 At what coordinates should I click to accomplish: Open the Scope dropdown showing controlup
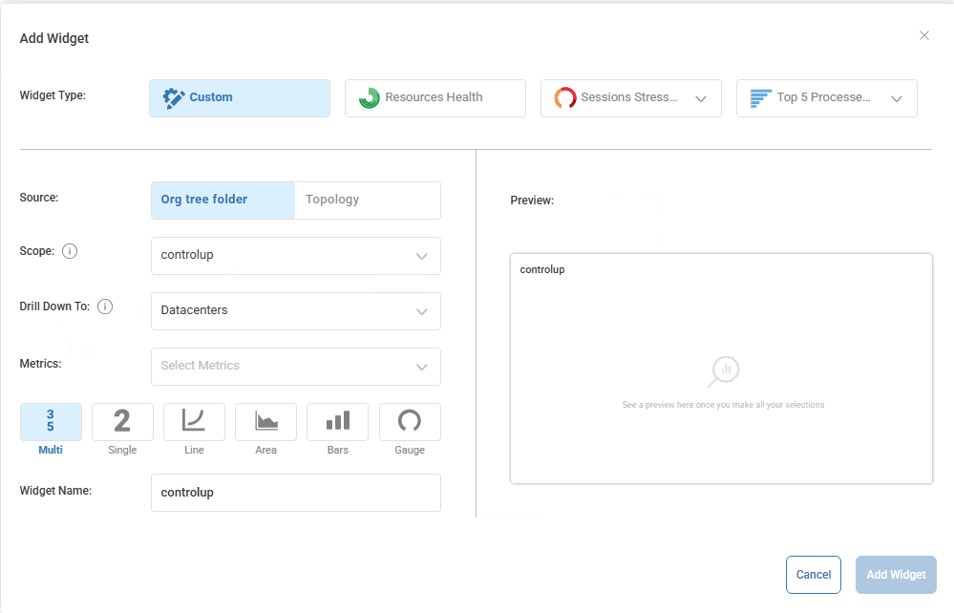coord(295,255)
